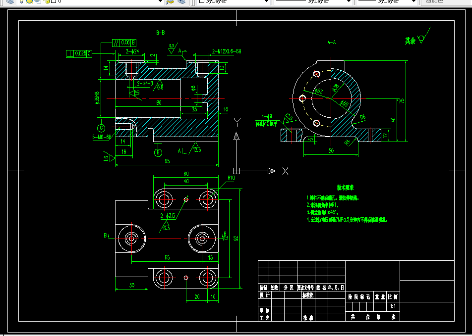Select the 95 overall length dimension
This screenshot has width=472, height=336.
[x=167, y=161]
